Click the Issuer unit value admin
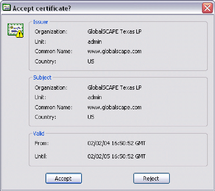Screen dimensions: 215x191 95,41
